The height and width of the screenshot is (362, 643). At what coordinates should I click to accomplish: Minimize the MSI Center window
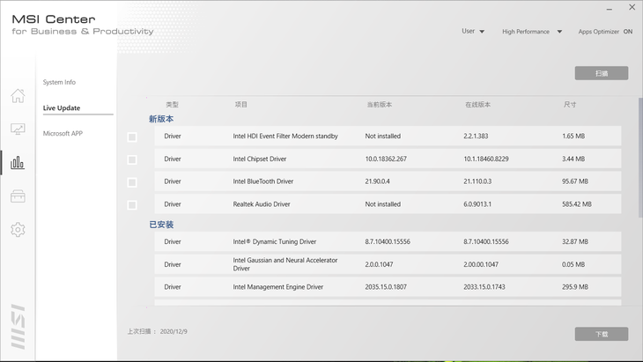click(609, 8)
